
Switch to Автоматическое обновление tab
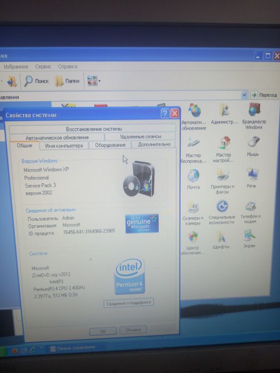(57, 137)
